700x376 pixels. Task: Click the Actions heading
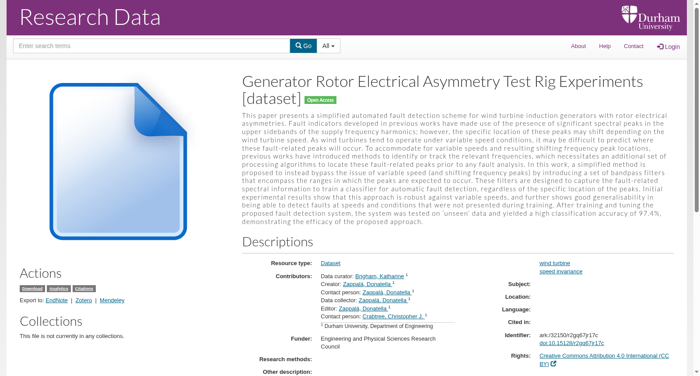pyautogui.click(x=41, y=273)
